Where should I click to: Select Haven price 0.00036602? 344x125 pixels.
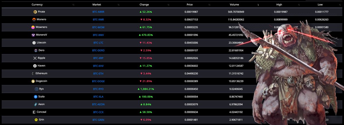coord(191,66)
